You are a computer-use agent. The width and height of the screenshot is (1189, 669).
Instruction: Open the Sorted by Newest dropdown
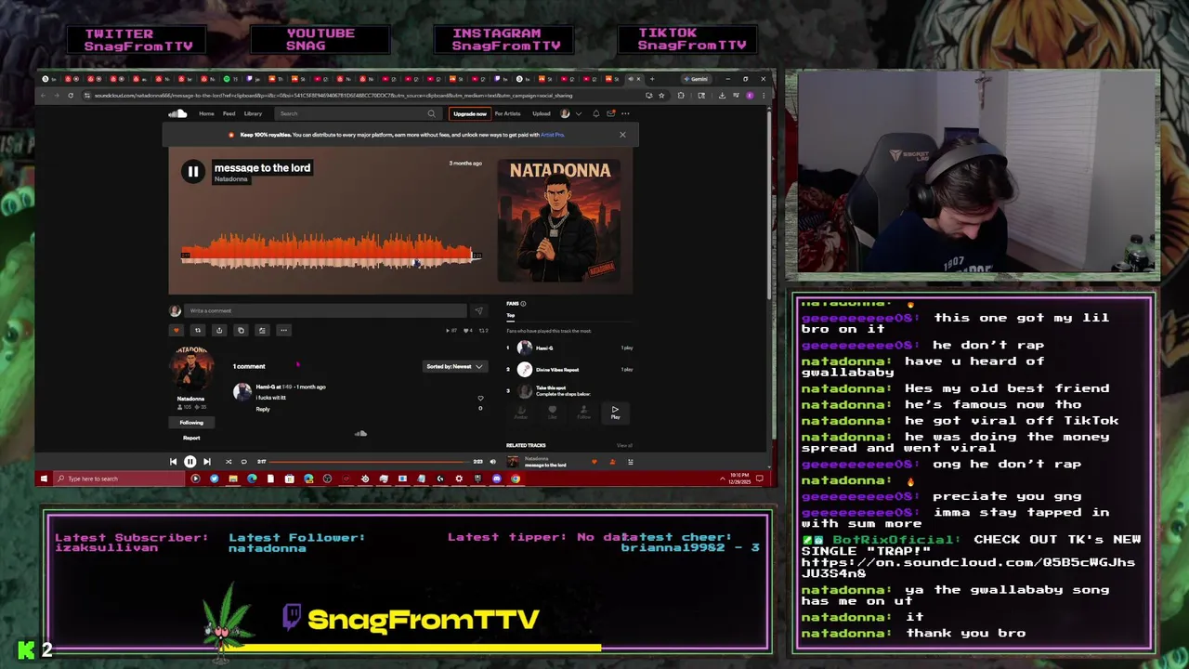click(454, 366)
